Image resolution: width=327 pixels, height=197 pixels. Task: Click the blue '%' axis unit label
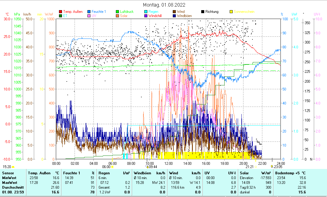[x=282, y=14]
